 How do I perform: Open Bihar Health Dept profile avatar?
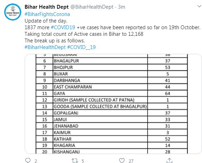(13, 12)
